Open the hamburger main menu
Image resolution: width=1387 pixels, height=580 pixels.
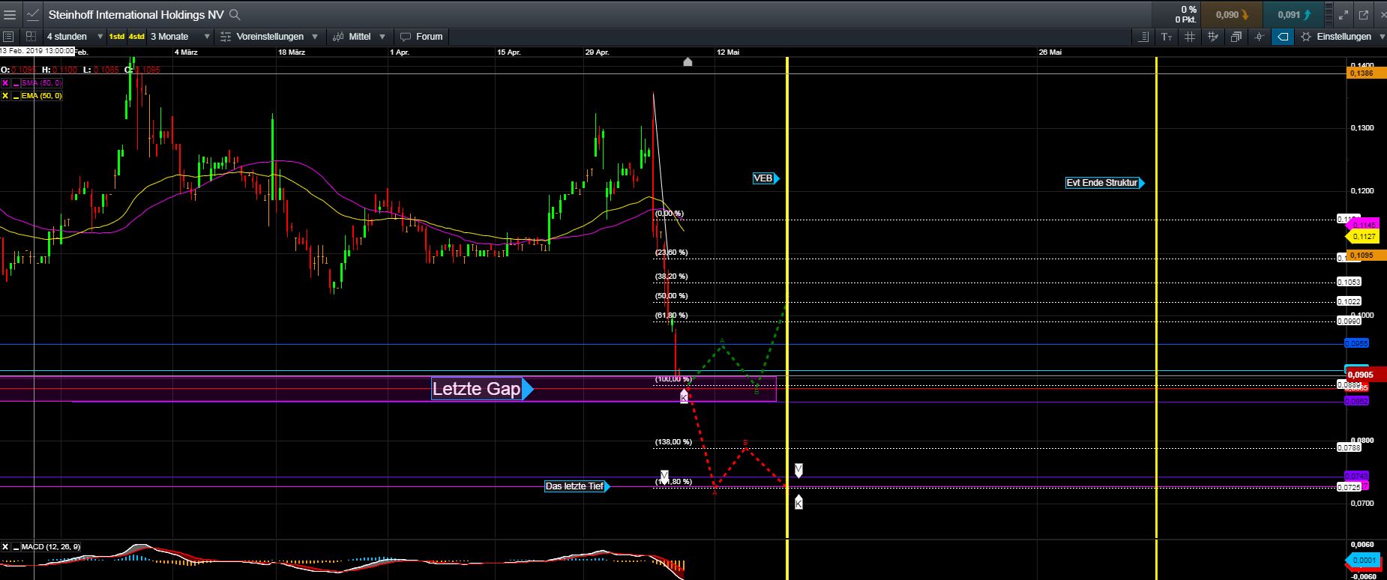pos(10,14)
